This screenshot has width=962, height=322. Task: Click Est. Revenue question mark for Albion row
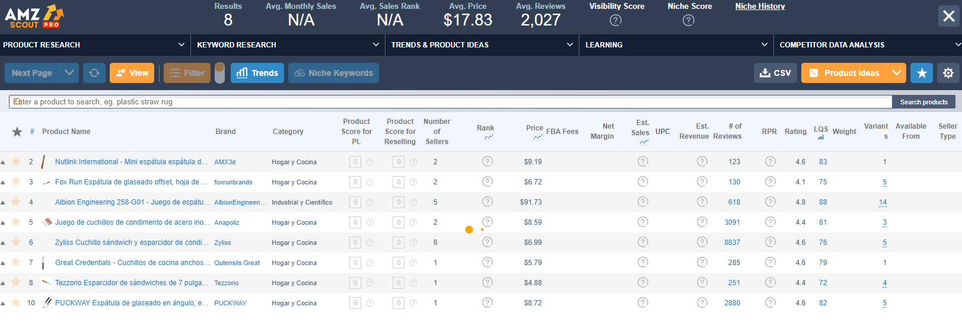(x=702, y=202)
